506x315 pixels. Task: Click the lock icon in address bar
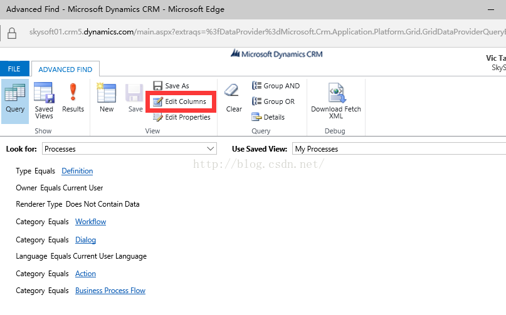12,33
